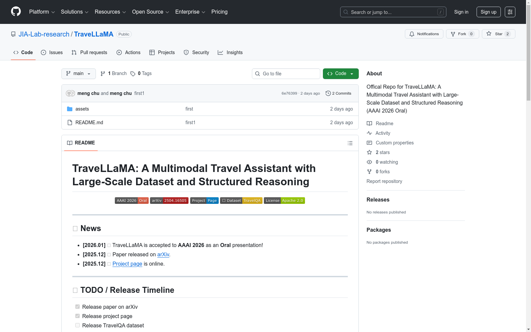Click the 6e76399 commit hash

click(x=289, y=93)
